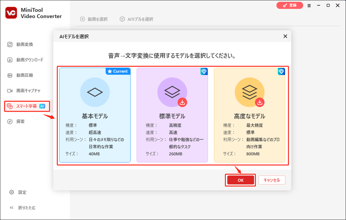
Task: Open 画面キャプチャ in the sidebar
Action: (x=24, y=91)
